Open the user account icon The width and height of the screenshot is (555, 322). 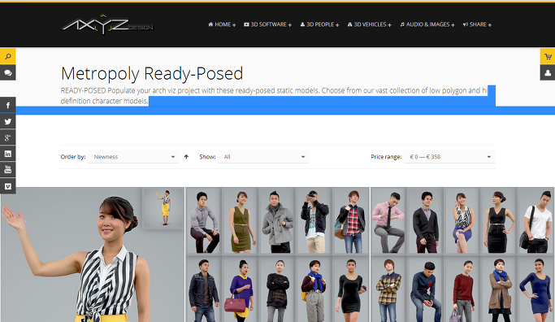(548, 72)
